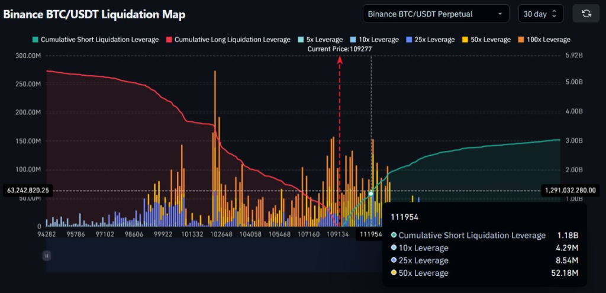Toggle 10x Leverage legend item
Viewport: 606px width, 293px height.
point(374,40)
